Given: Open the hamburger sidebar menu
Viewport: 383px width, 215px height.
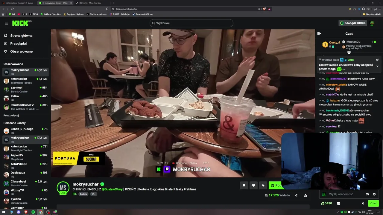Looking at the screenshot, I should click(6, 23).
